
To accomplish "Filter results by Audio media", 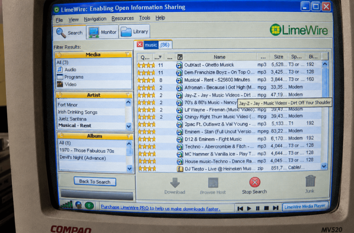I will [70, 70].
